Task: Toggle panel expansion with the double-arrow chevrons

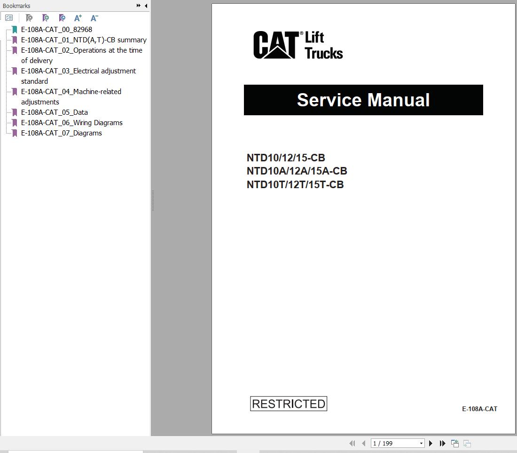Action: pyautogui.click(x=138, y=6)
